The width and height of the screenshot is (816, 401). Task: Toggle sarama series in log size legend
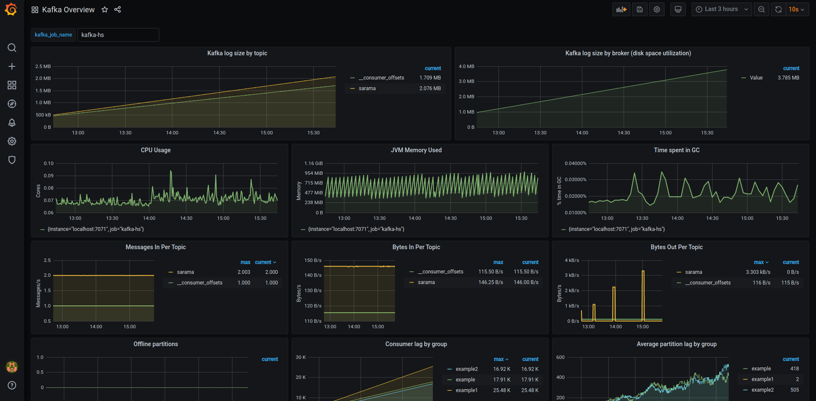367,88
